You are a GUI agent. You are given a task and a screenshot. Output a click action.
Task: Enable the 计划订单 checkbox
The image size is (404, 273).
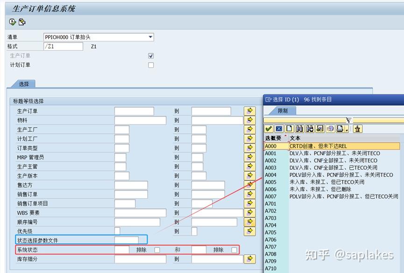150,65
